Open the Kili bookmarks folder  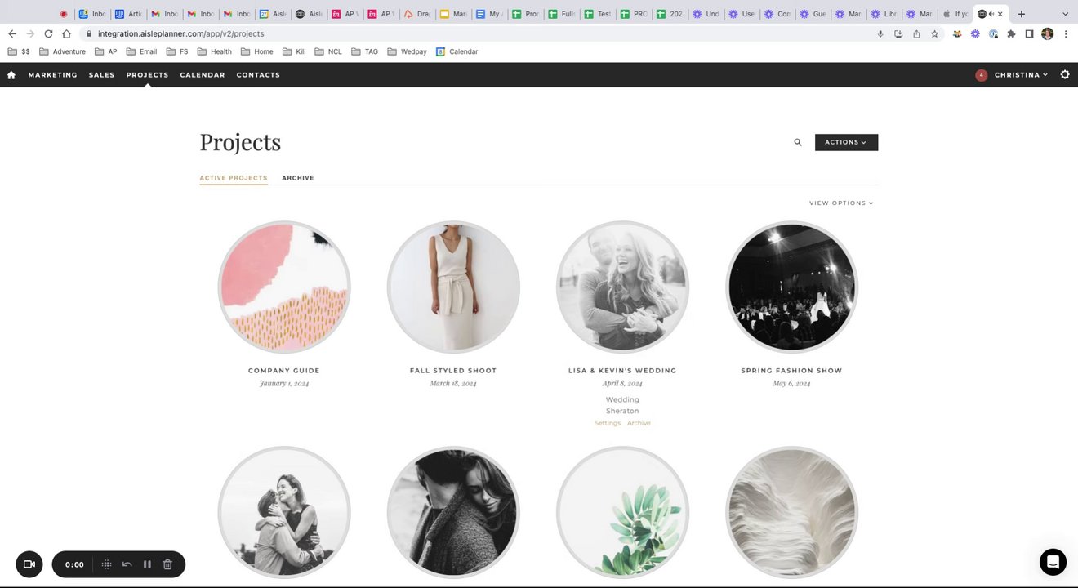click(x=294, y=51)
